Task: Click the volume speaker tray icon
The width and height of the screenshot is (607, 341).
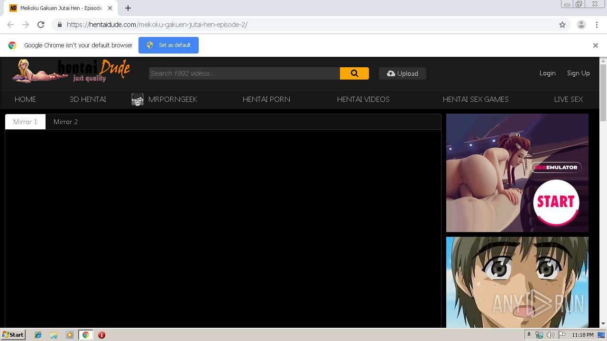Action: [x=550, y=335]
